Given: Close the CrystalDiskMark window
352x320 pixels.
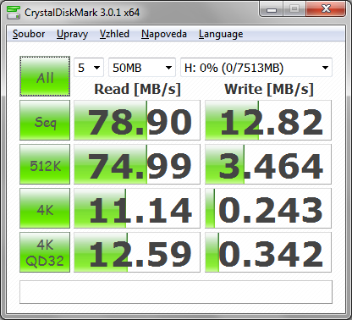Looking at the screenshot, I should point(326,9).
